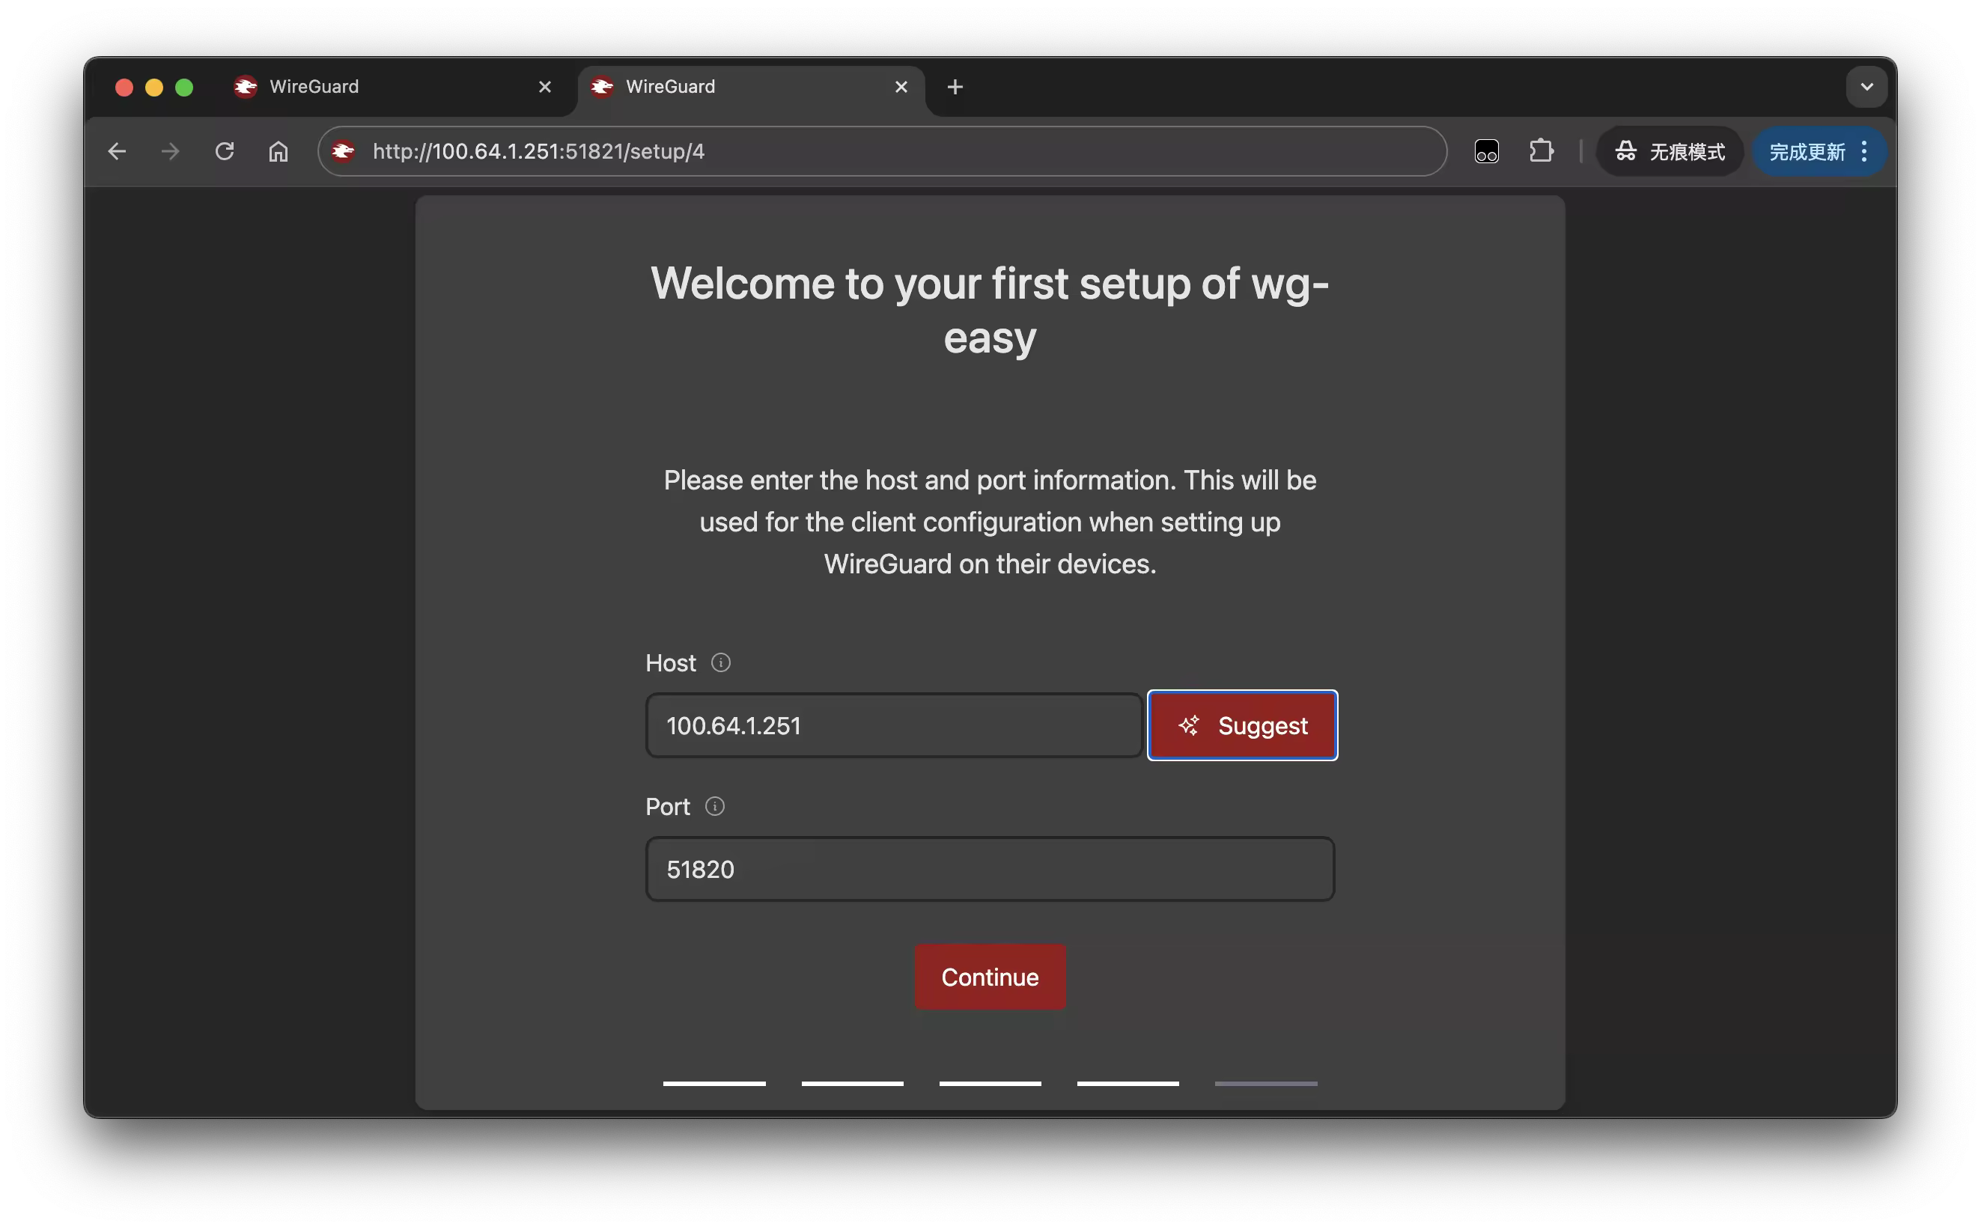Click the Continue button
Screen dimensions: 1981x1229
point(989,976)
